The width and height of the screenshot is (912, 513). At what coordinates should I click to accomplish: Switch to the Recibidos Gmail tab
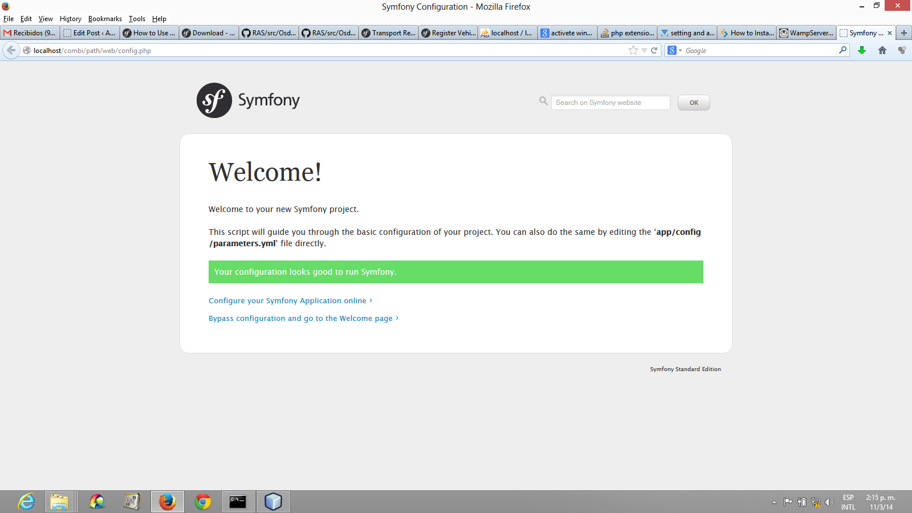[x=30, y=33]
